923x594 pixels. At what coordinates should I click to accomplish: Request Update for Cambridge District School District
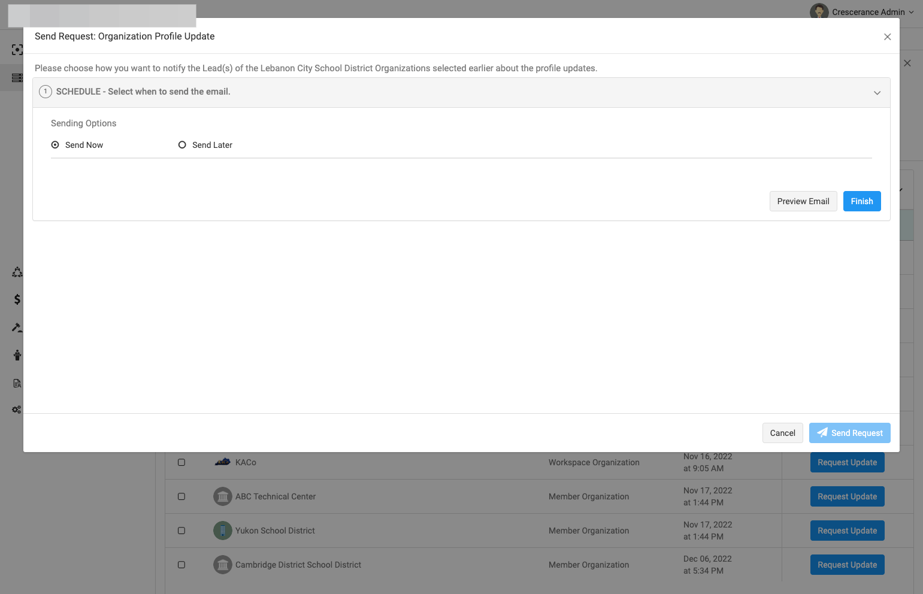848,565
